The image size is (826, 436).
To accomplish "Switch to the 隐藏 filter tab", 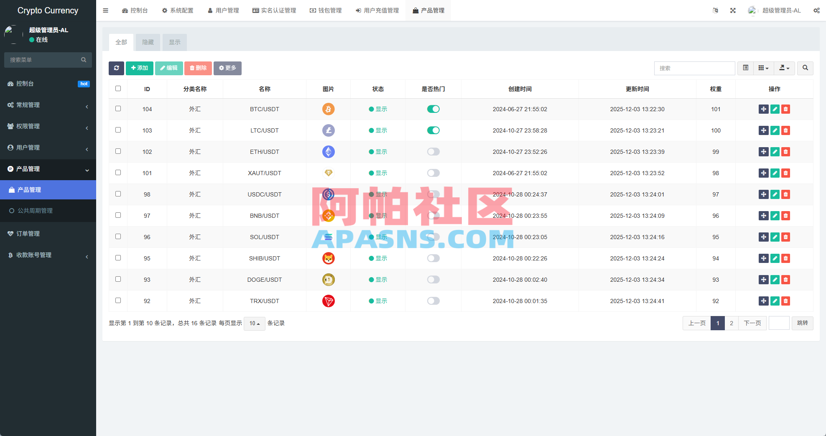I will [148, 42].
